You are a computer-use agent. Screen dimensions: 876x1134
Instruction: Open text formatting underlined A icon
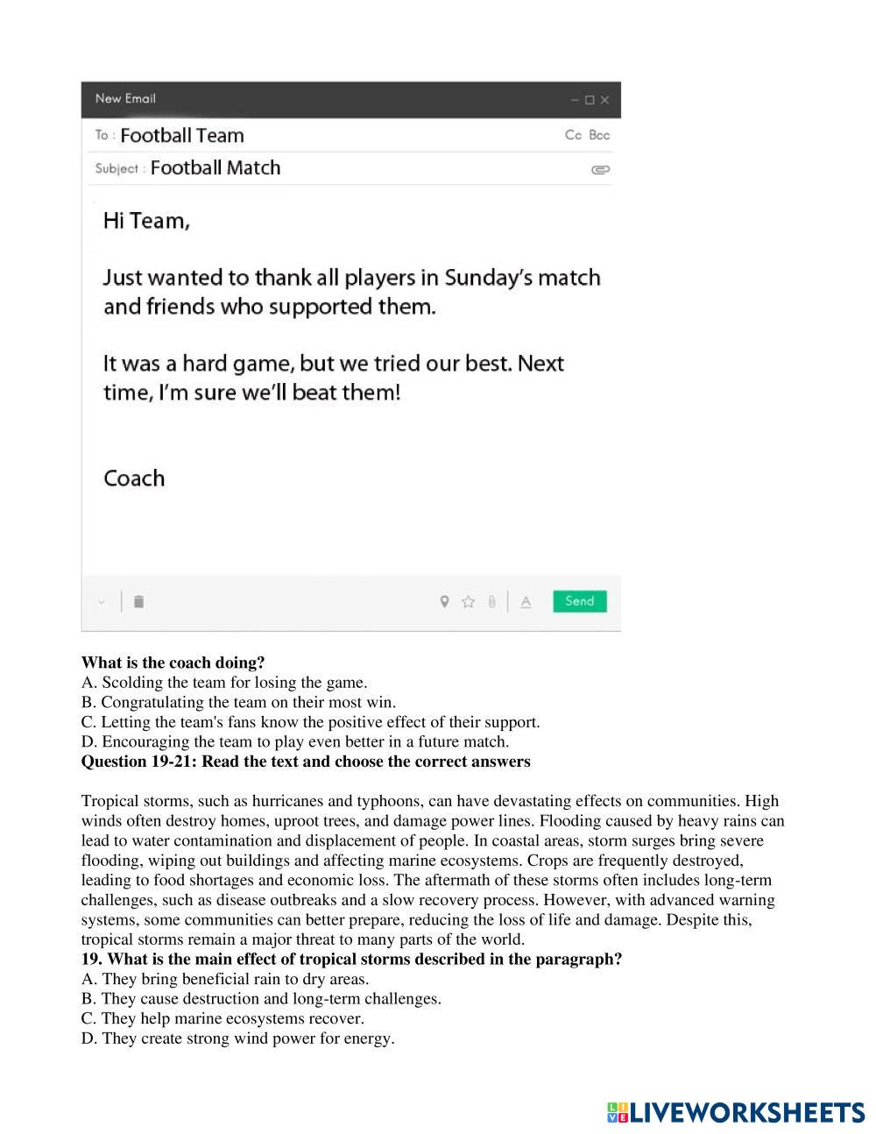[x=526, y=601]
